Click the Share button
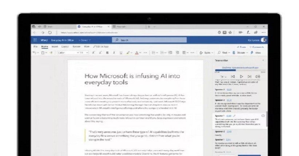Image resolution: width=299 pixels, height=156 pixels. pyautogui.click(x=242, y=47)
